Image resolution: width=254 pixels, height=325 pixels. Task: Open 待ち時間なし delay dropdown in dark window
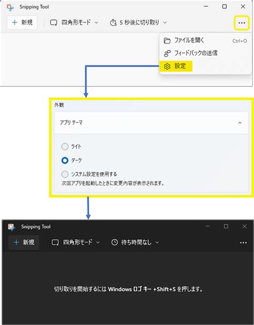pos(135,242)
